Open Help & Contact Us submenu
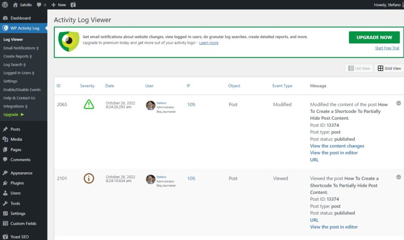Image resolution: width=404 pixels, height=240 pixels. (19, 98)
